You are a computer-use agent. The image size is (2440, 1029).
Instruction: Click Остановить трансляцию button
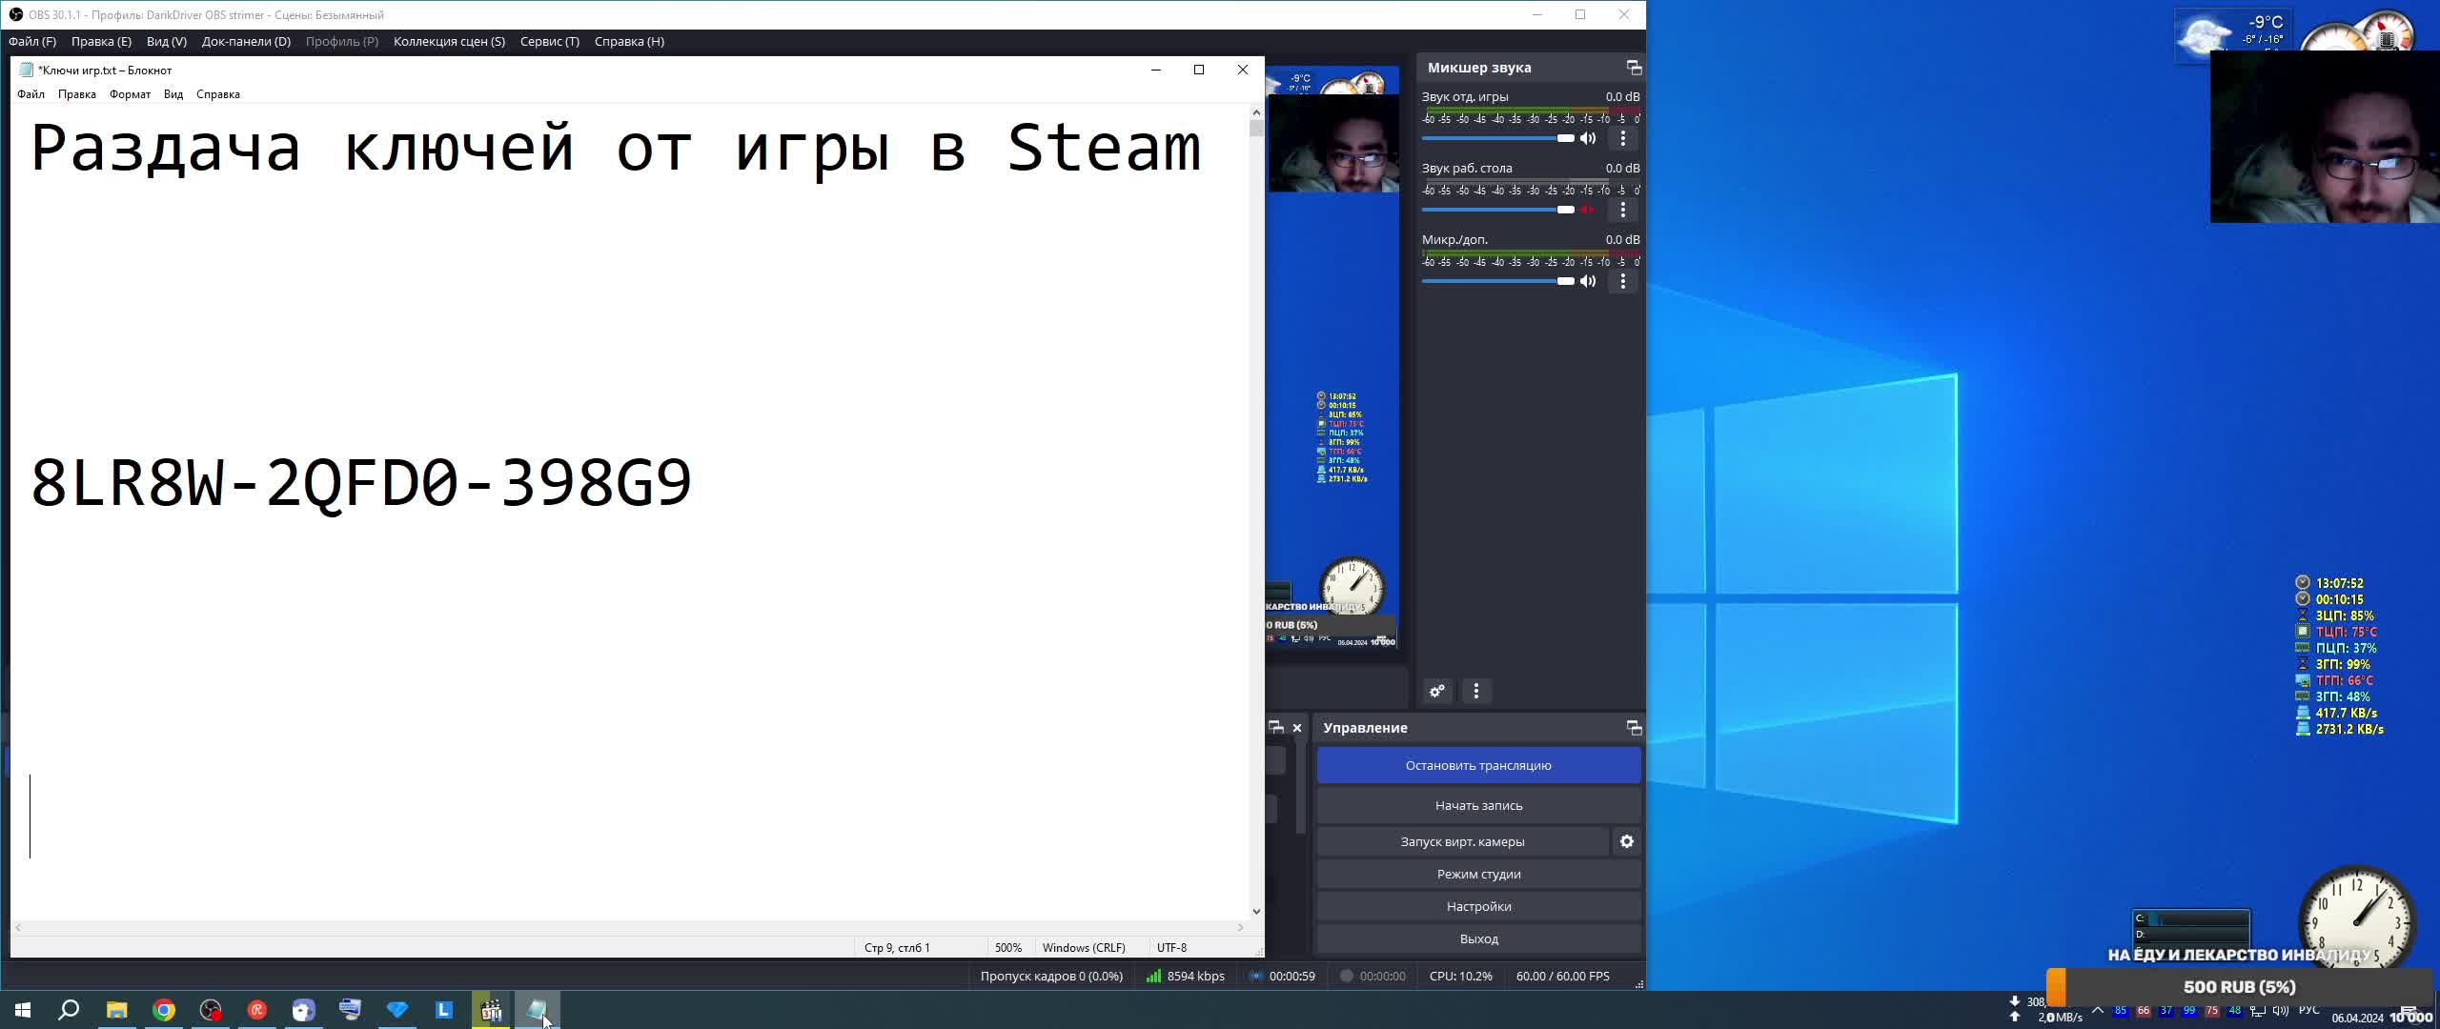click(1478, 765)
